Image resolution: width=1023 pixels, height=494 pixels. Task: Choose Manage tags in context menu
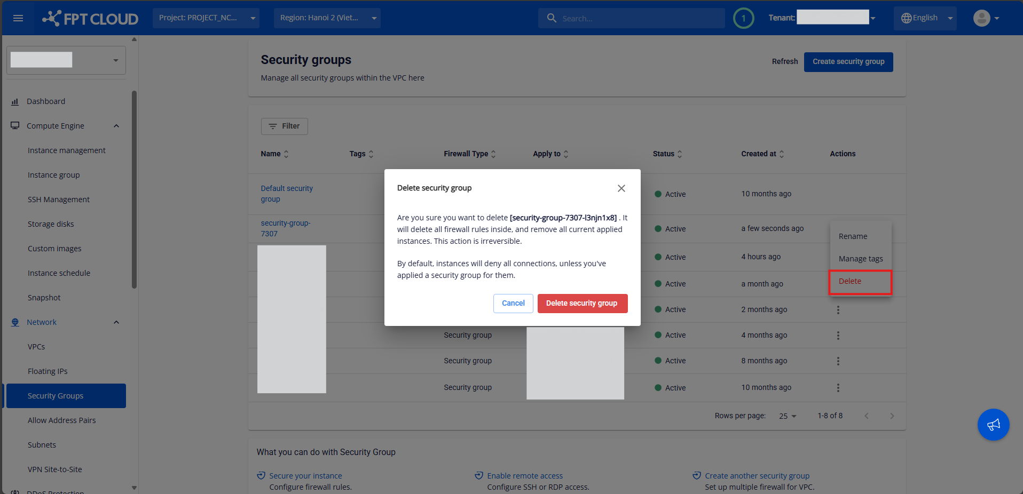pos(860,259)
